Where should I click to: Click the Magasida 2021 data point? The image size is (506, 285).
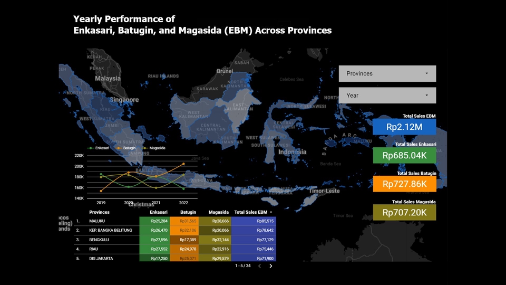156,187
